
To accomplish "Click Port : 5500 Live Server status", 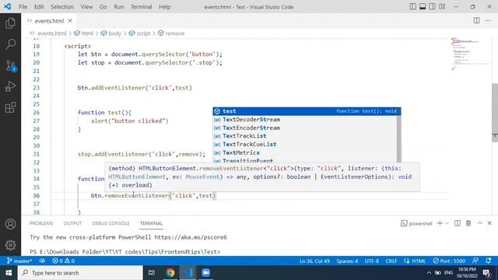I will (x=449, y=261).
